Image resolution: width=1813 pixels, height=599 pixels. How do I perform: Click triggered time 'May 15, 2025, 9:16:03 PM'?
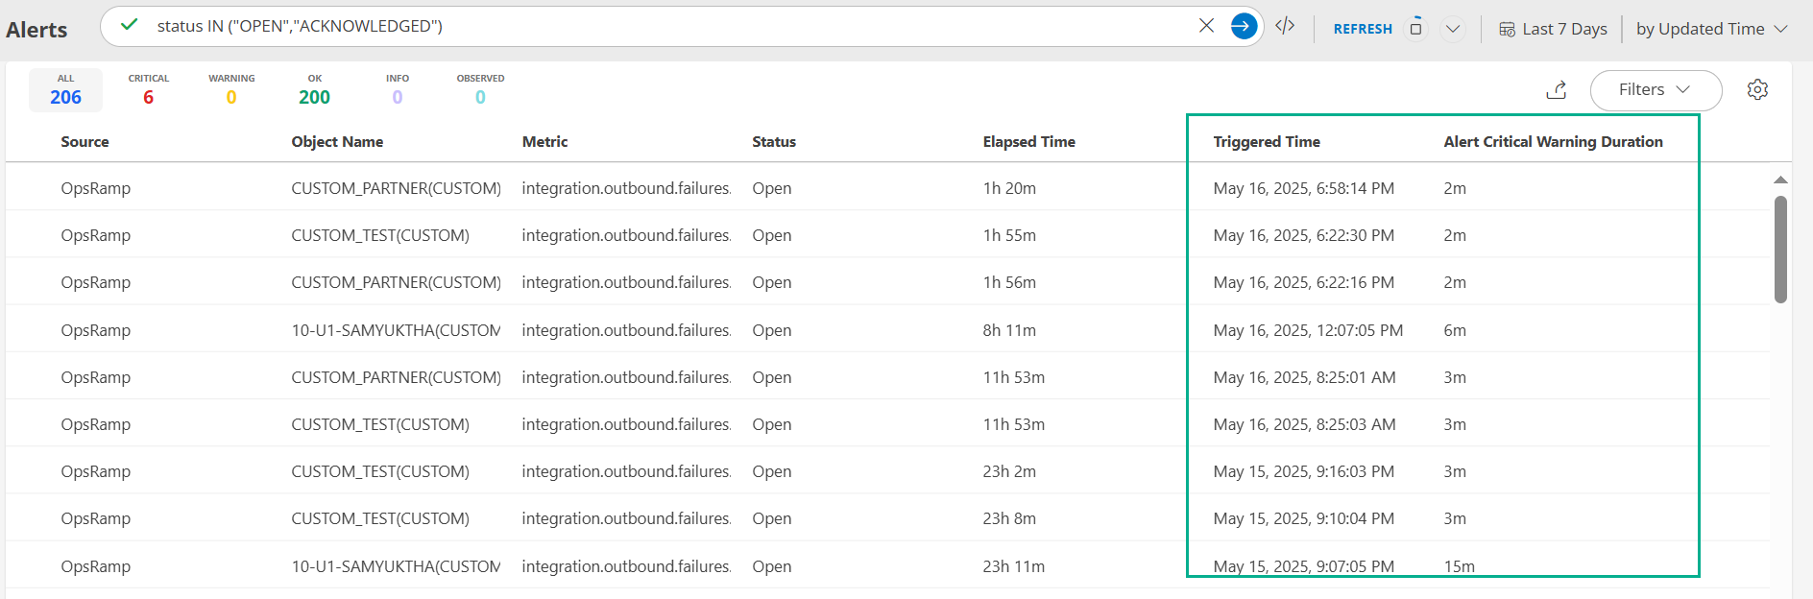click(1303, 471)
